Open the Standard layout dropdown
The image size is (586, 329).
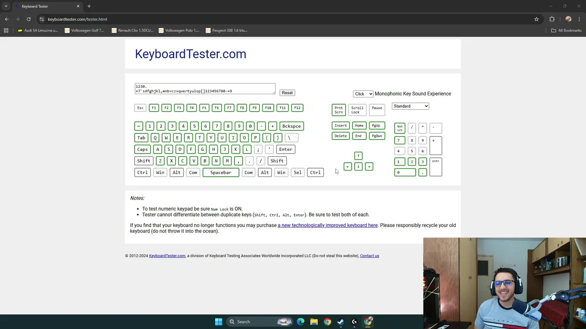(x=410, y=106)
